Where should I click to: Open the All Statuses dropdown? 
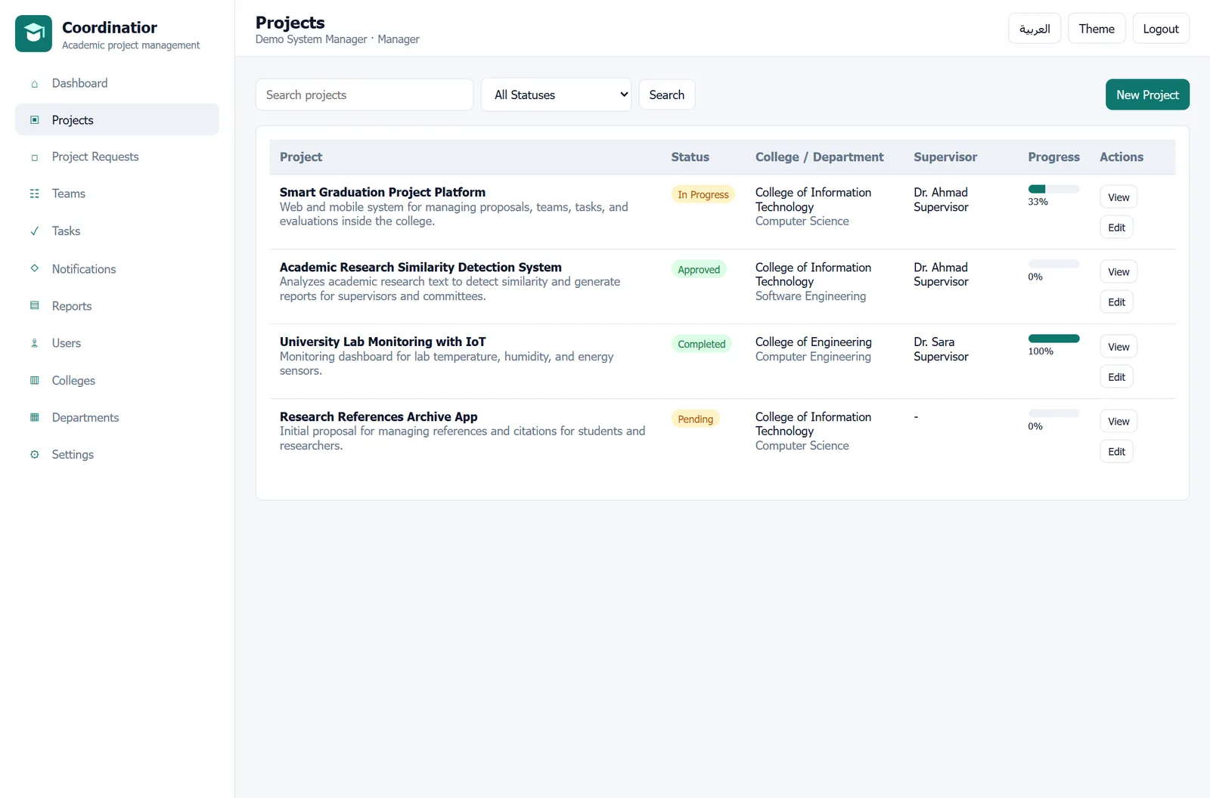point(556,94)
